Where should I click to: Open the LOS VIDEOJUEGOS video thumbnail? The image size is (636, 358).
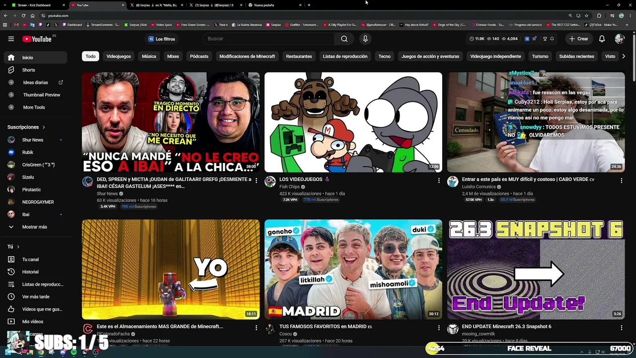click(x=353, y=122)
